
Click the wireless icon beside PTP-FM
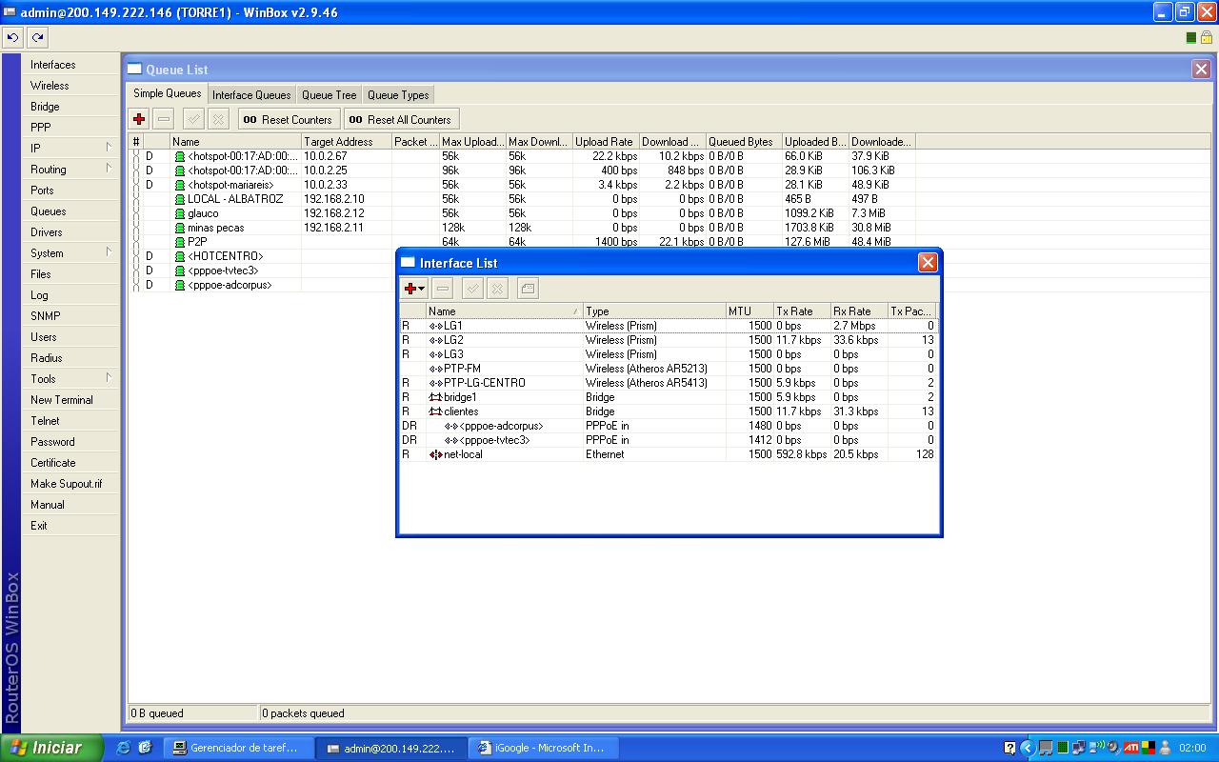(x=436, y=369)
